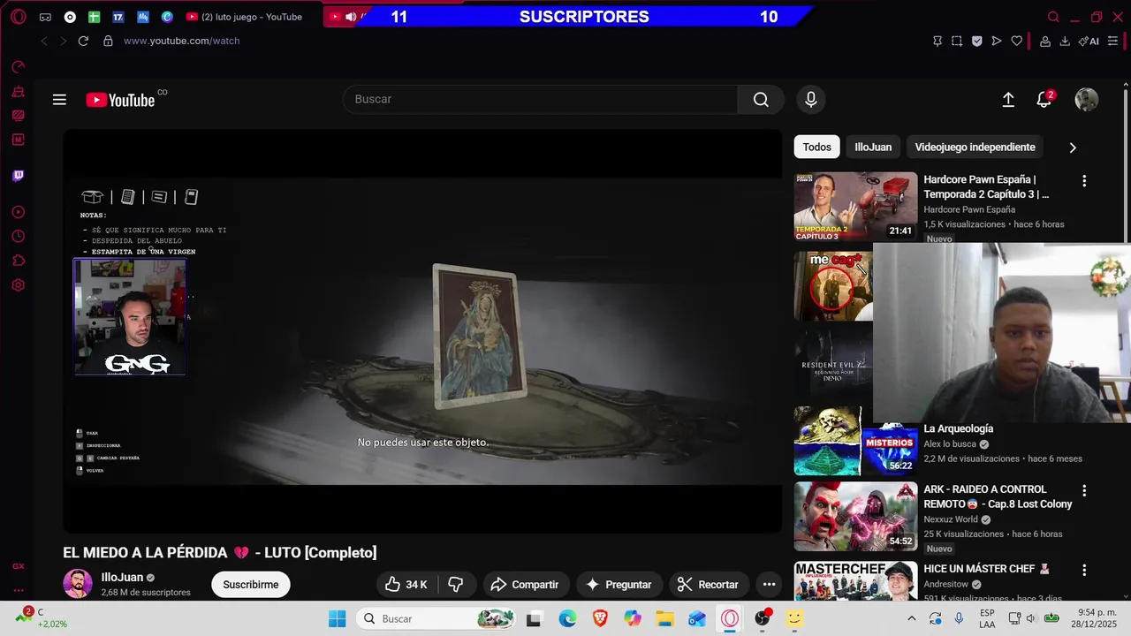Open Brave browser from taskbar
Screen dimensions: 1131x636
[x=600, y=618]
